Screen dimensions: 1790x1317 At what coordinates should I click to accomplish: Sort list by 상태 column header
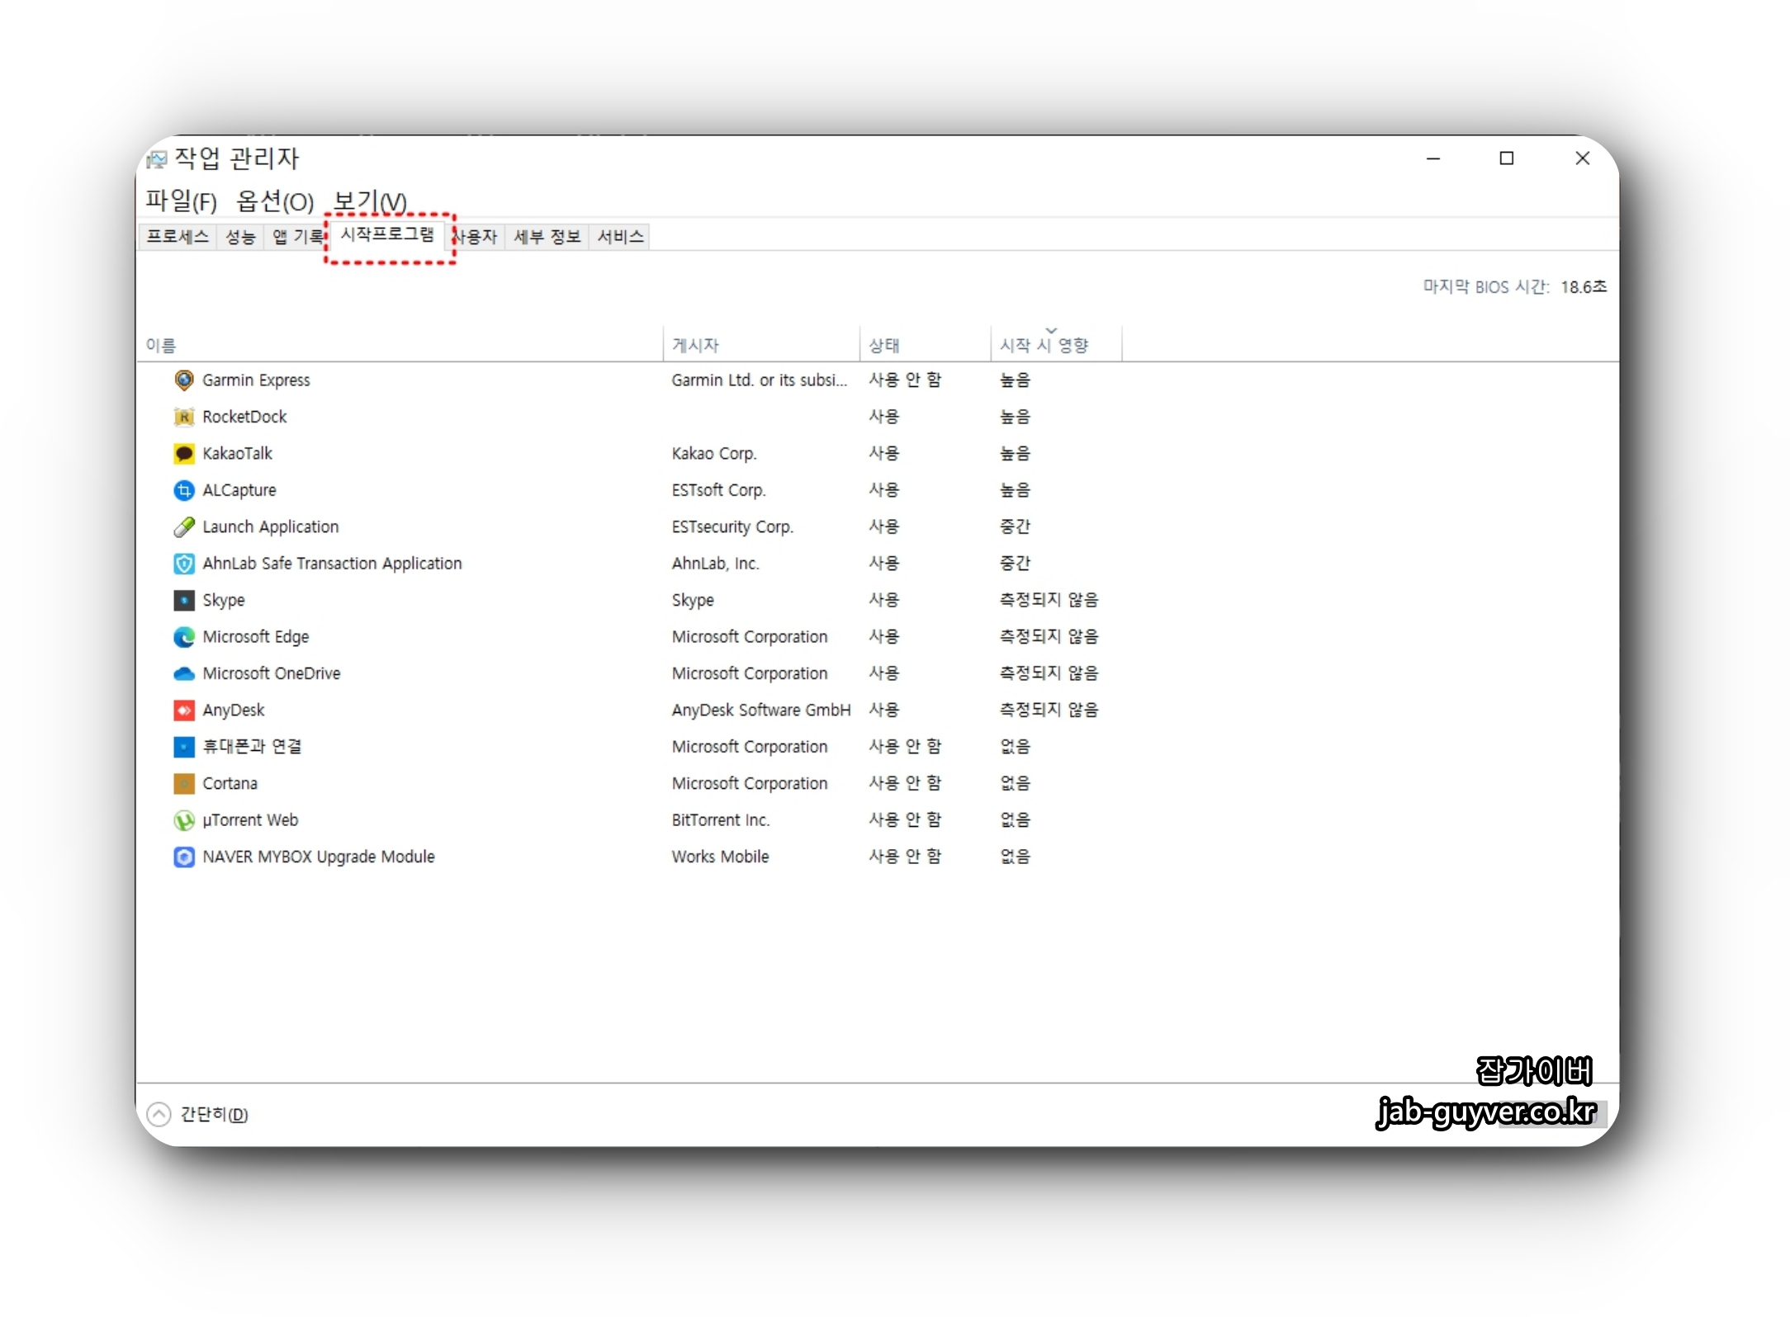(883, 346)
